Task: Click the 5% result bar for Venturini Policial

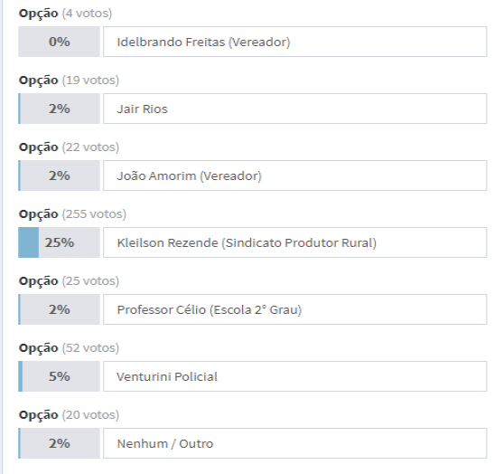Action: click(59, 376)
